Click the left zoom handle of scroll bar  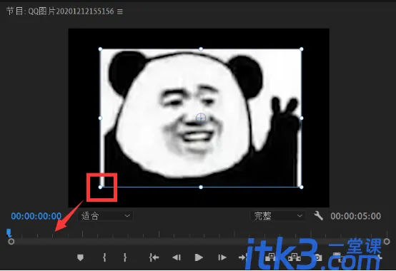(11, 242)
